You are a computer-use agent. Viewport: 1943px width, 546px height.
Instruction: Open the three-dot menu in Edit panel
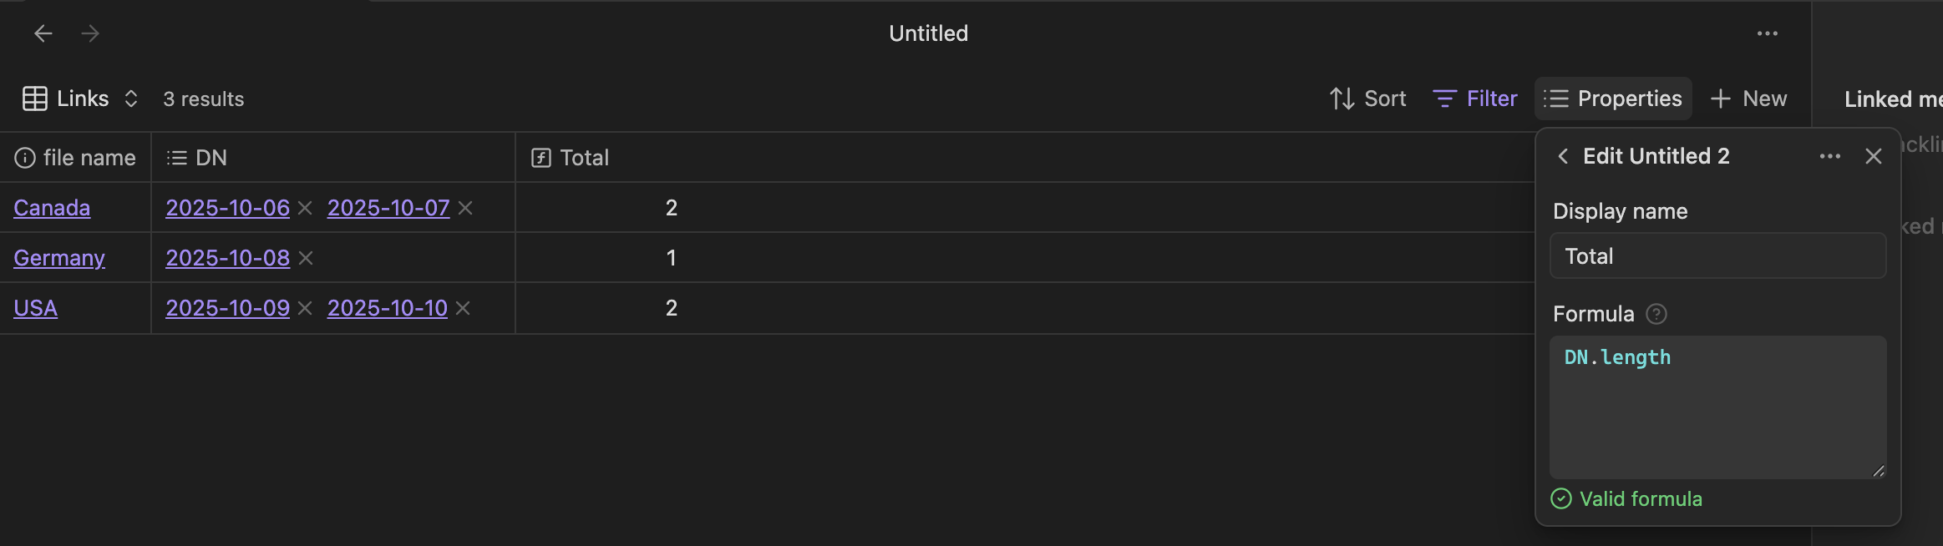pyautogui.click(x=1829, y=156)
